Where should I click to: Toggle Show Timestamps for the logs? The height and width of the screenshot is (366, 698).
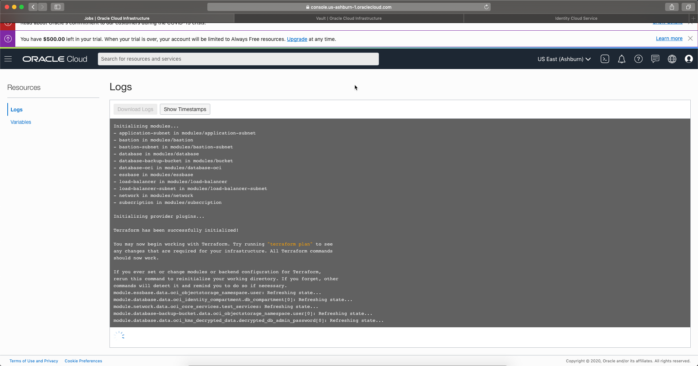click(185, 109)
